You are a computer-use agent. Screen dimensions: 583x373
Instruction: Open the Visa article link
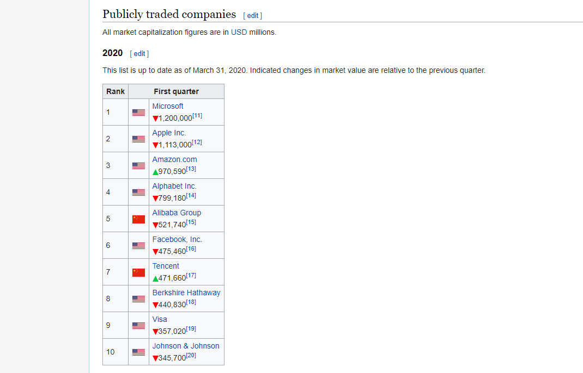[x=160, y=320]
